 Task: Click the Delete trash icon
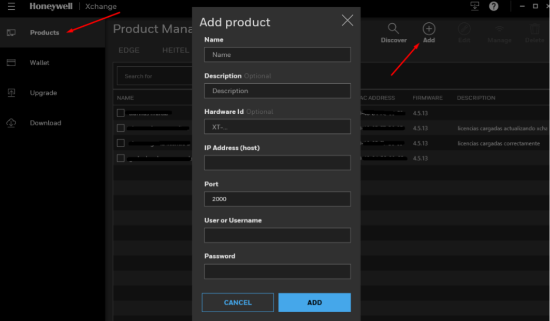[x=534, y=29]
